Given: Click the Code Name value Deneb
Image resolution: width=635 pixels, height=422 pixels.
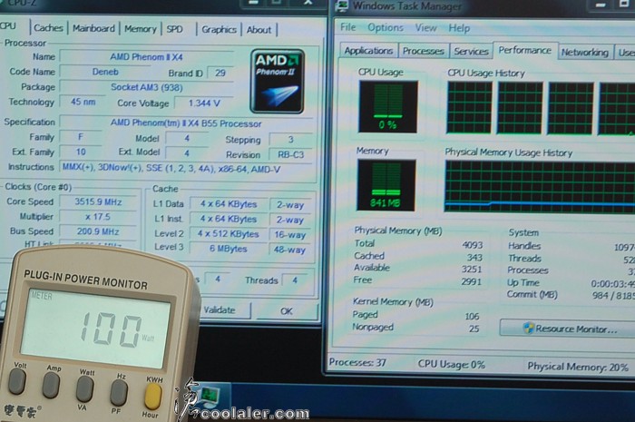Looking at the screenshot, I should click(105, 72).
